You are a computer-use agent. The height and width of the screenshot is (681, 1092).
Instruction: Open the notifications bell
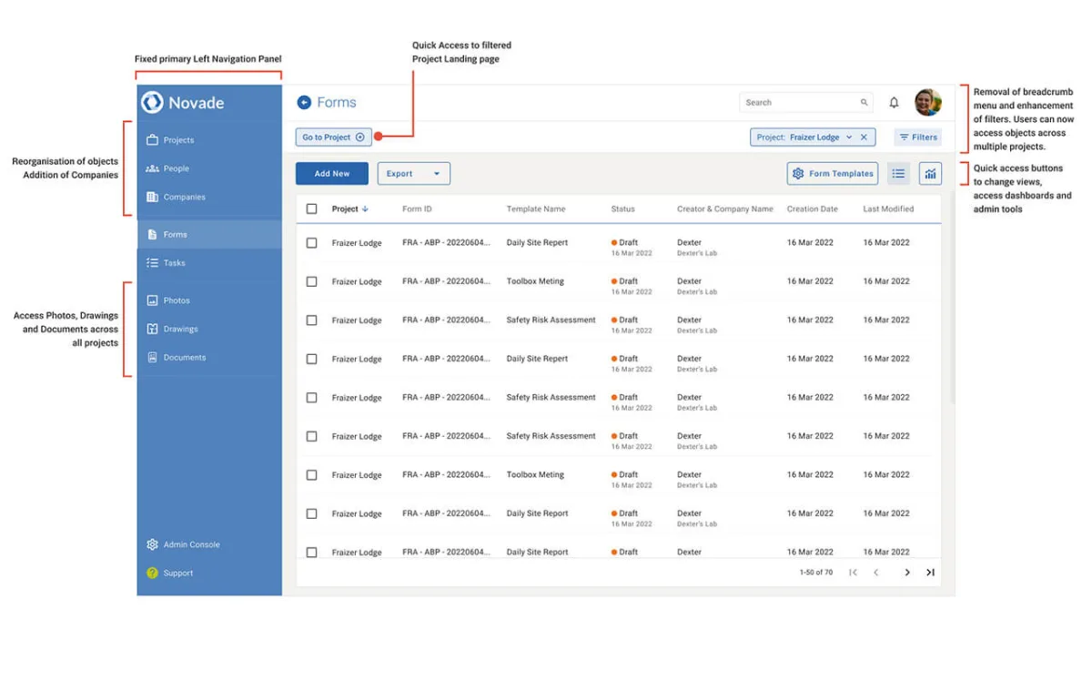click(x=894, y=103)
